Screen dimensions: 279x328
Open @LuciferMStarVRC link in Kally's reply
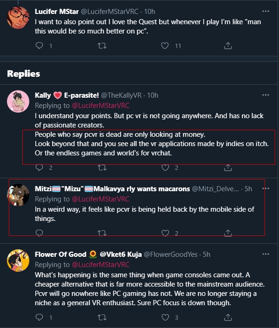[x=100, y=106]
